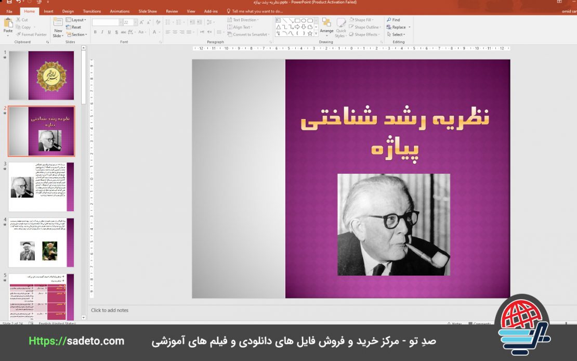Click the Tell me what you want box
The width and height of the screenshot is (577, 361).
click(x=255, y=11)
